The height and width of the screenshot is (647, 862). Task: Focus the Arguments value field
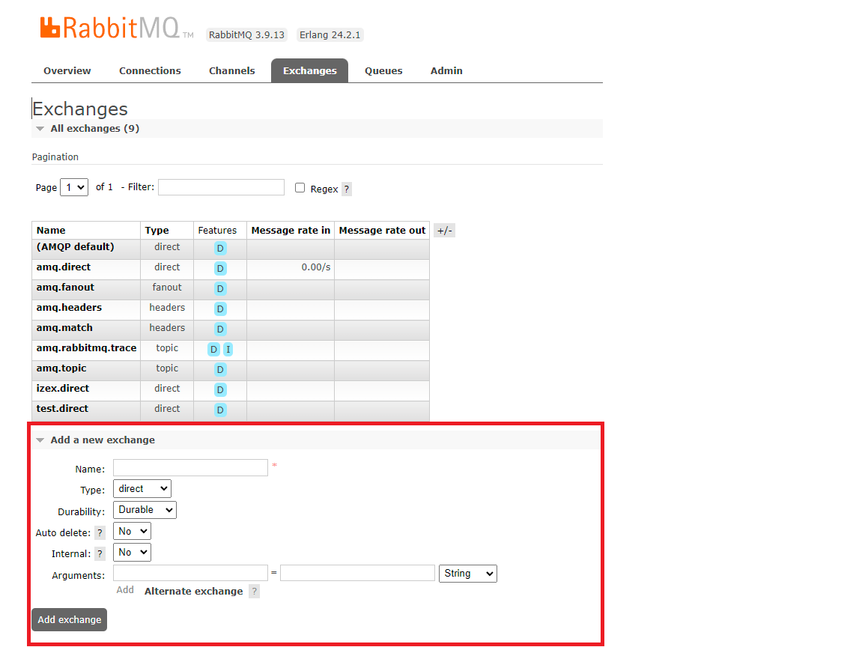[357, 574]
